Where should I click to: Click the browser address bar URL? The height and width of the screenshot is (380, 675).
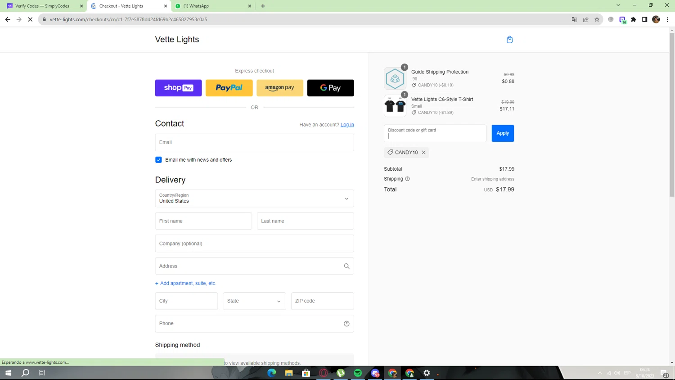(x=128, y=19)
